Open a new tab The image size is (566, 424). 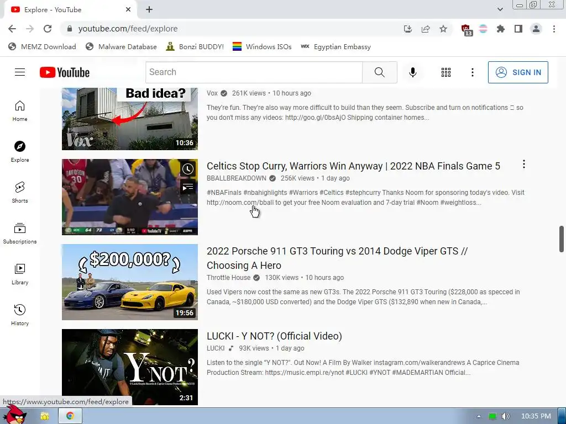(x=149, y=10)
